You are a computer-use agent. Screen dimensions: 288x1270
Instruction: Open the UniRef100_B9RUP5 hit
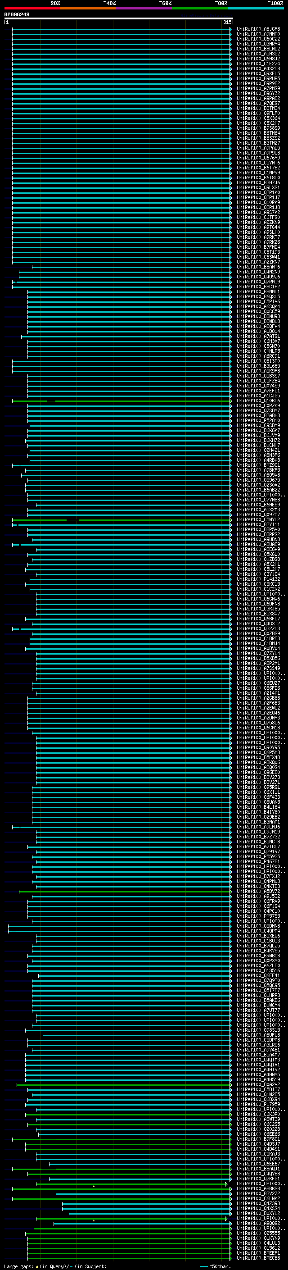click(x=258, y=78)
